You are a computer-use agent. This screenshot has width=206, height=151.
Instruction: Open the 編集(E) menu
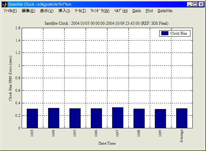click(28, 11)
